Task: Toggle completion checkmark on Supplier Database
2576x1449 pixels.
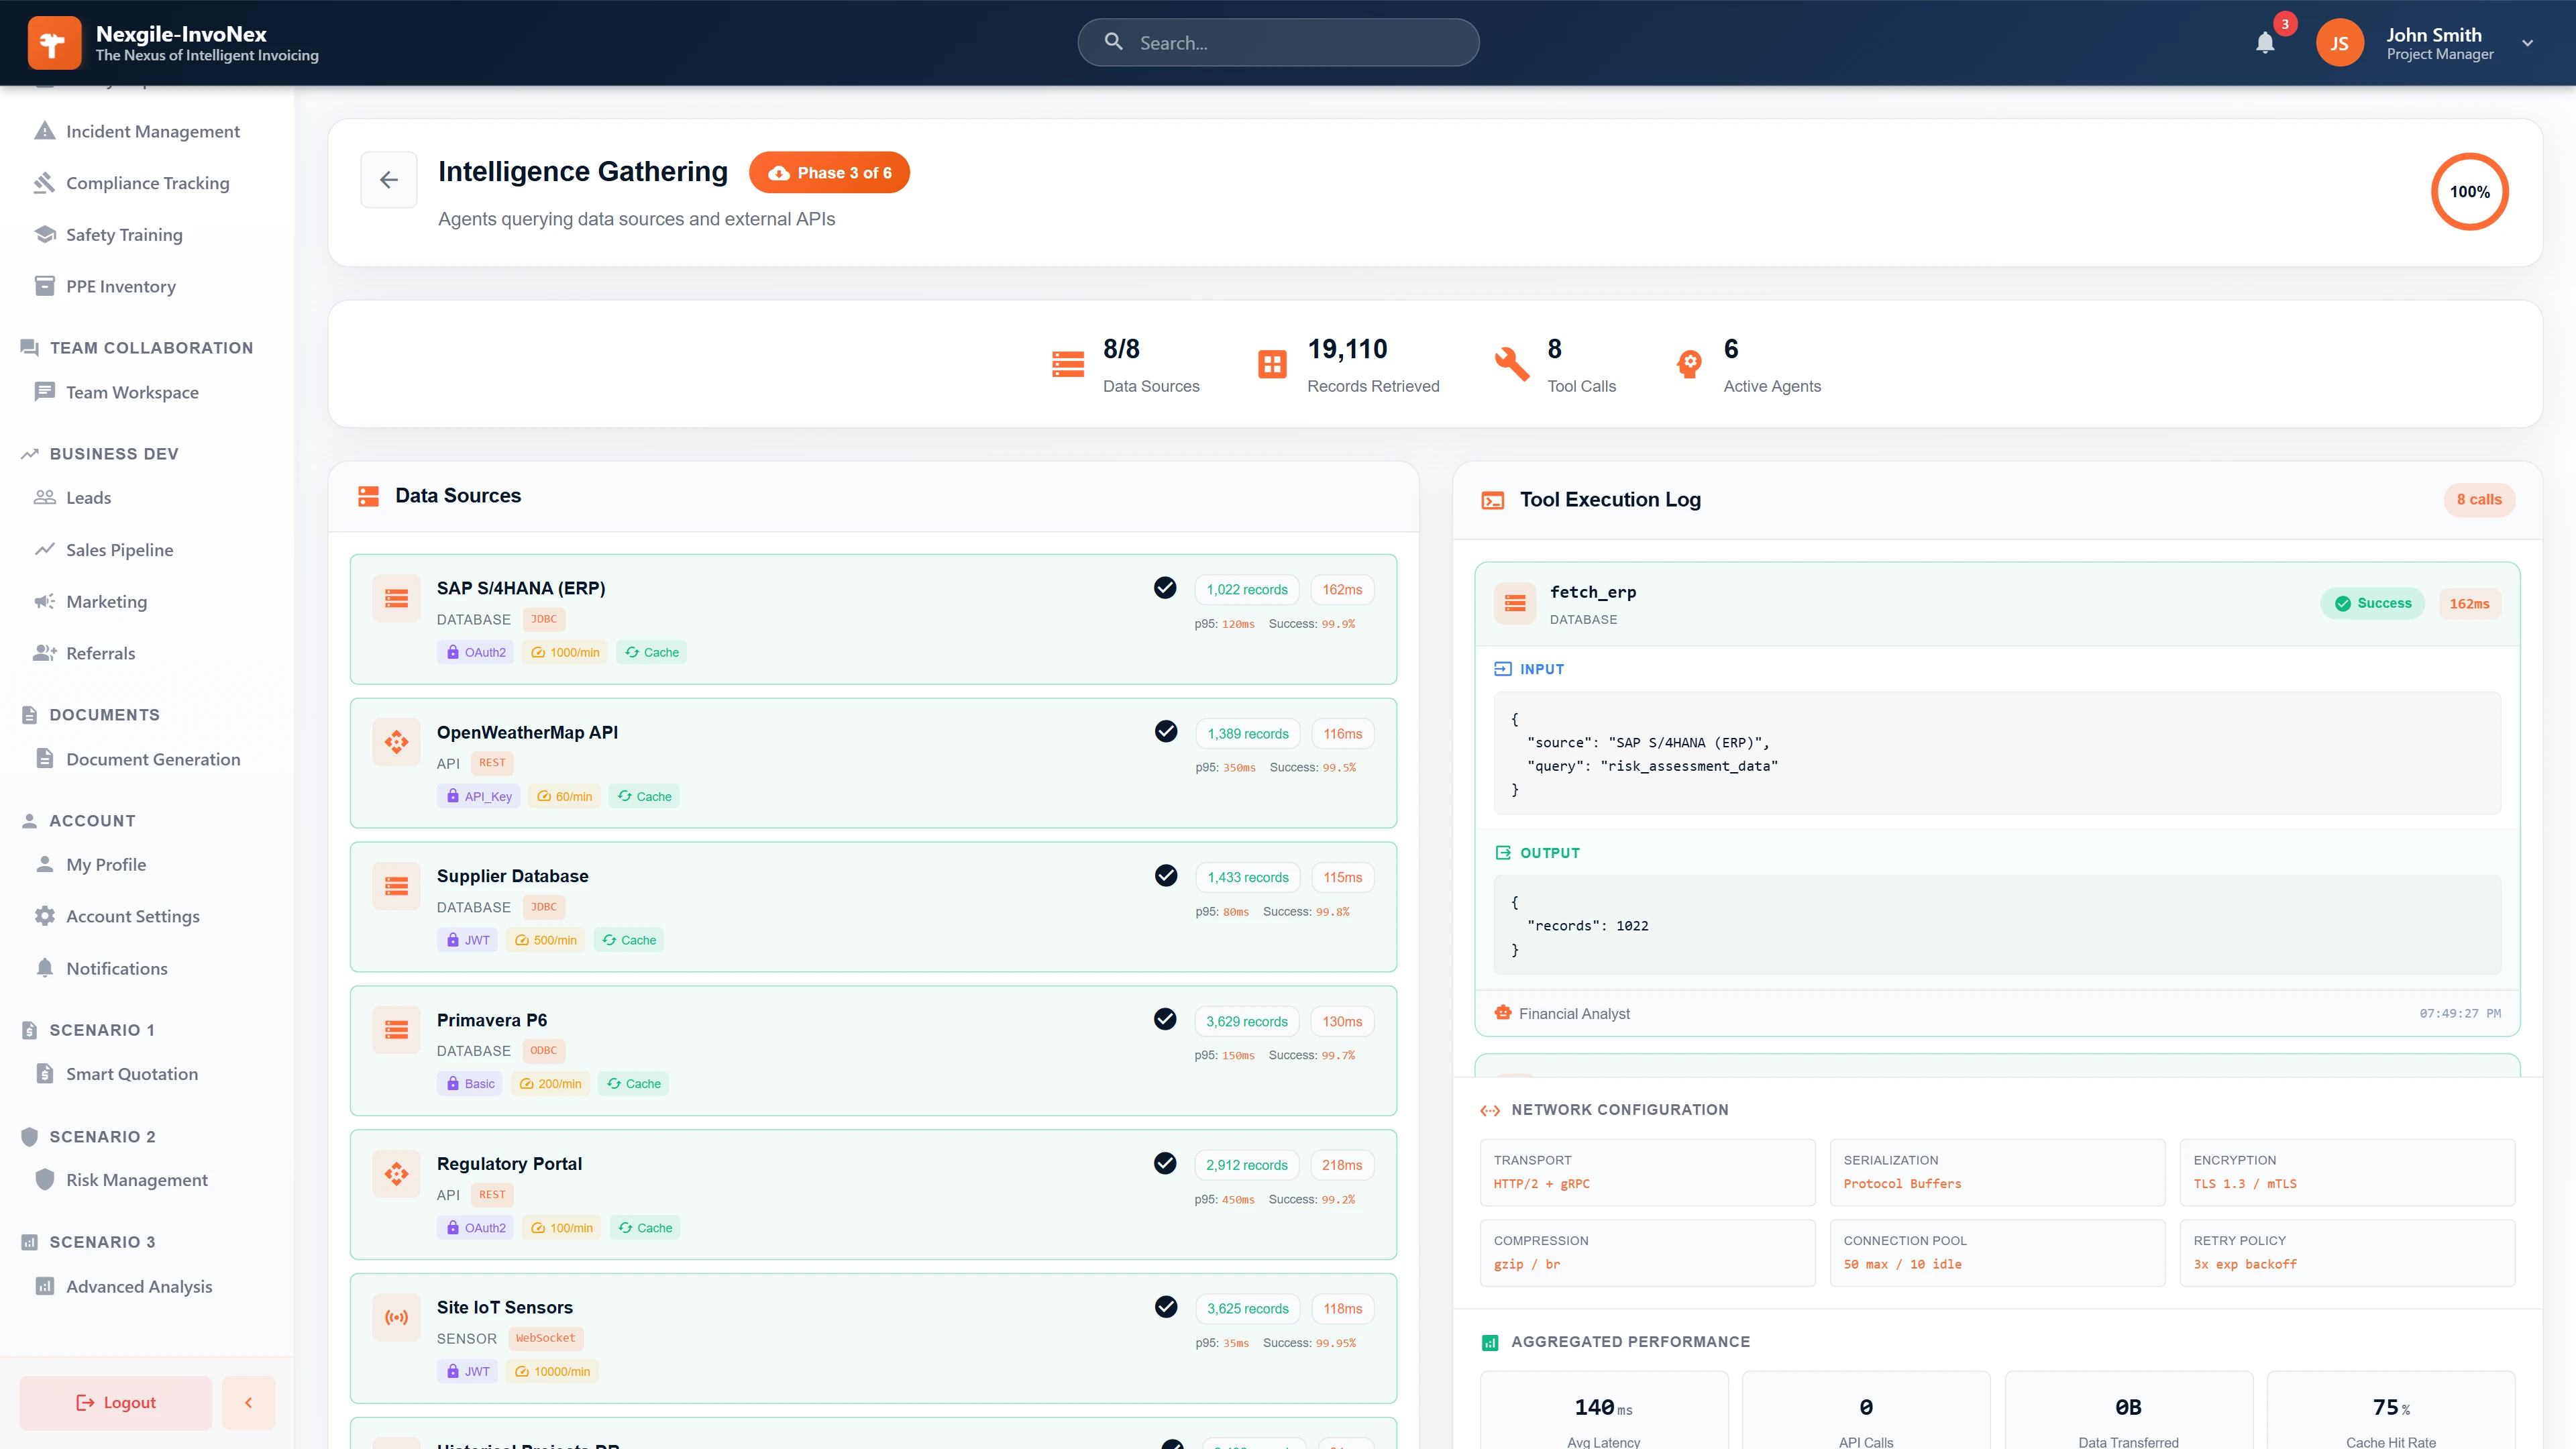Action: coord(1165,875)
